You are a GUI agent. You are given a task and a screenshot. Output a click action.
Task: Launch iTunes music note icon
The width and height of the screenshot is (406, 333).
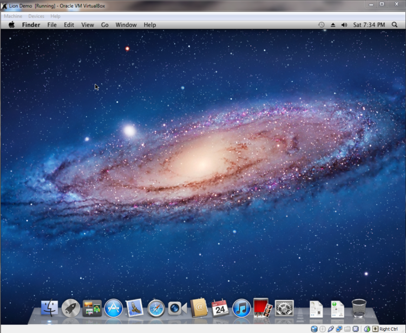241,308
